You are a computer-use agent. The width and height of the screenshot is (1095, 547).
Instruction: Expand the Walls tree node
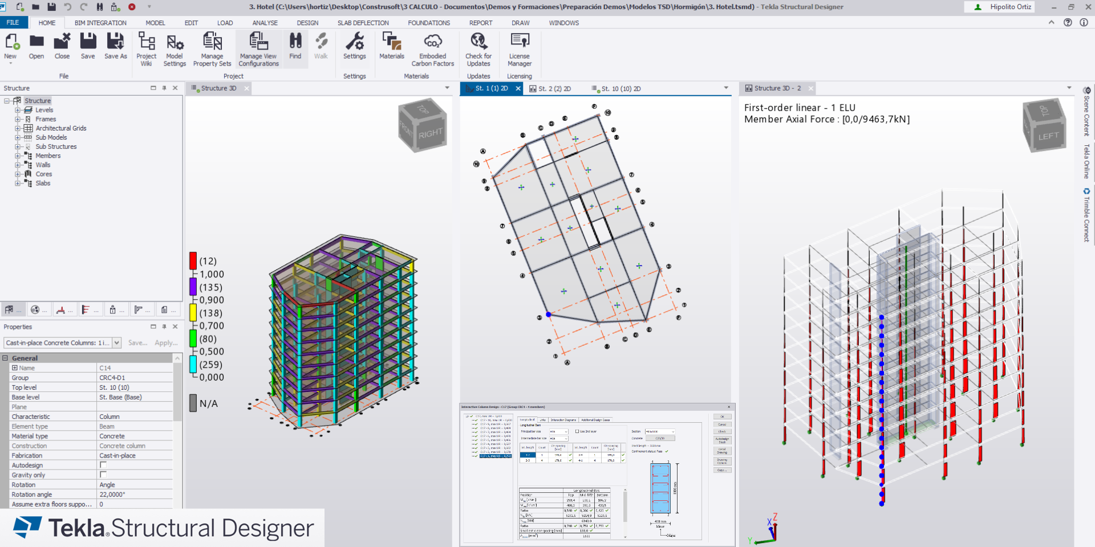[x=18, y=165]
